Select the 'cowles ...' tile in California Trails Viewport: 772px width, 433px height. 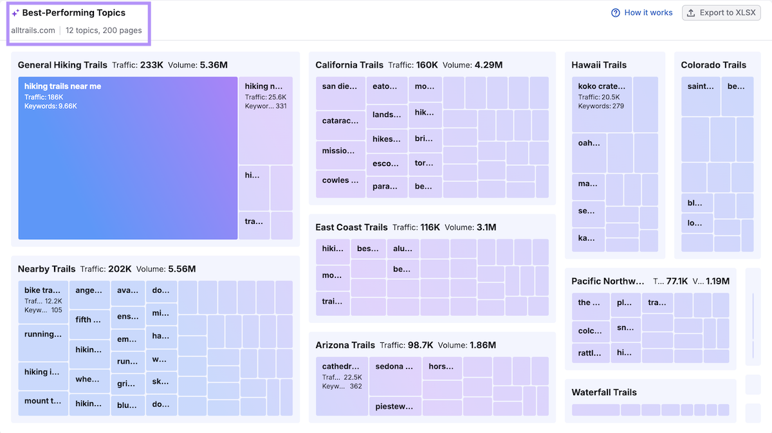tap(340, 184)
